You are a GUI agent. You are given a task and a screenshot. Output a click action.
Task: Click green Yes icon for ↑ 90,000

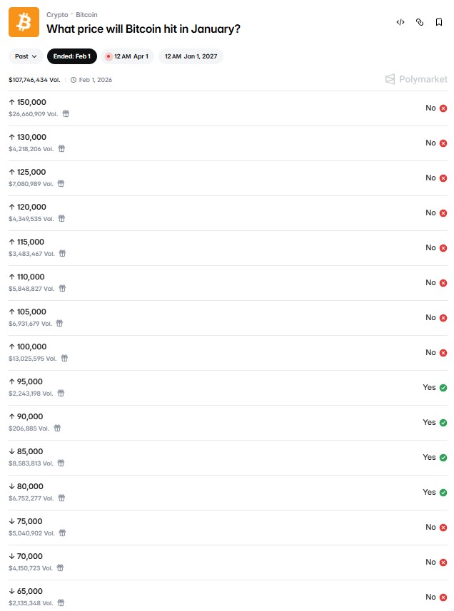(x=443, y=423)
